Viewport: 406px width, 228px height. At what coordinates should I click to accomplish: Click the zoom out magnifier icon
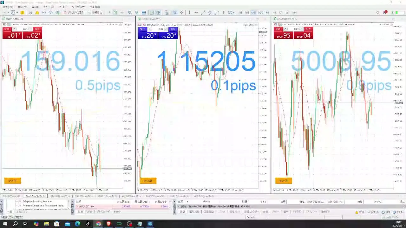coord(137,13)
